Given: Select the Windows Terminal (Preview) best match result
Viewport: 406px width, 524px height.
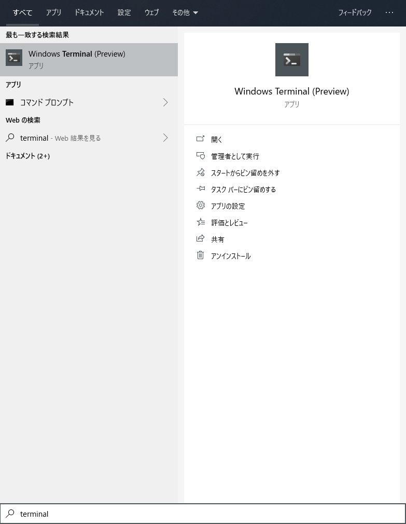Looking at the screenshot, I should point(89,60).
